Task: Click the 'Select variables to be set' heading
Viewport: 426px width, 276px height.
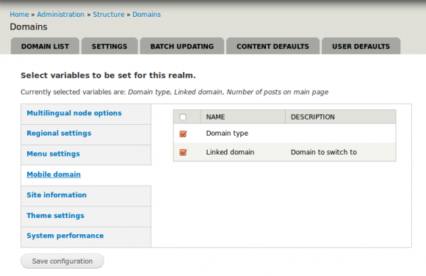Action: [108, 76]
